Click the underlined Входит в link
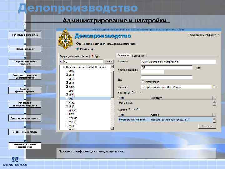This screenshot has width=225, height=169. (x=123, y=87)
